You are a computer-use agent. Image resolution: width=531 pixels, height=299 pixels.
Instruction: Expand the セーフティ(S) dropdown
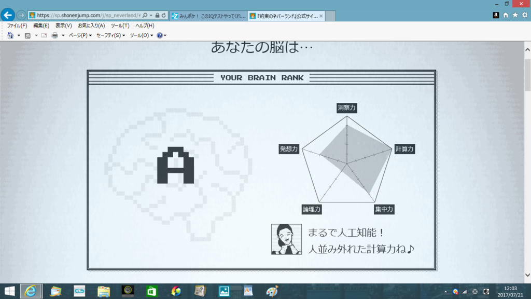(x=110, y=35)
